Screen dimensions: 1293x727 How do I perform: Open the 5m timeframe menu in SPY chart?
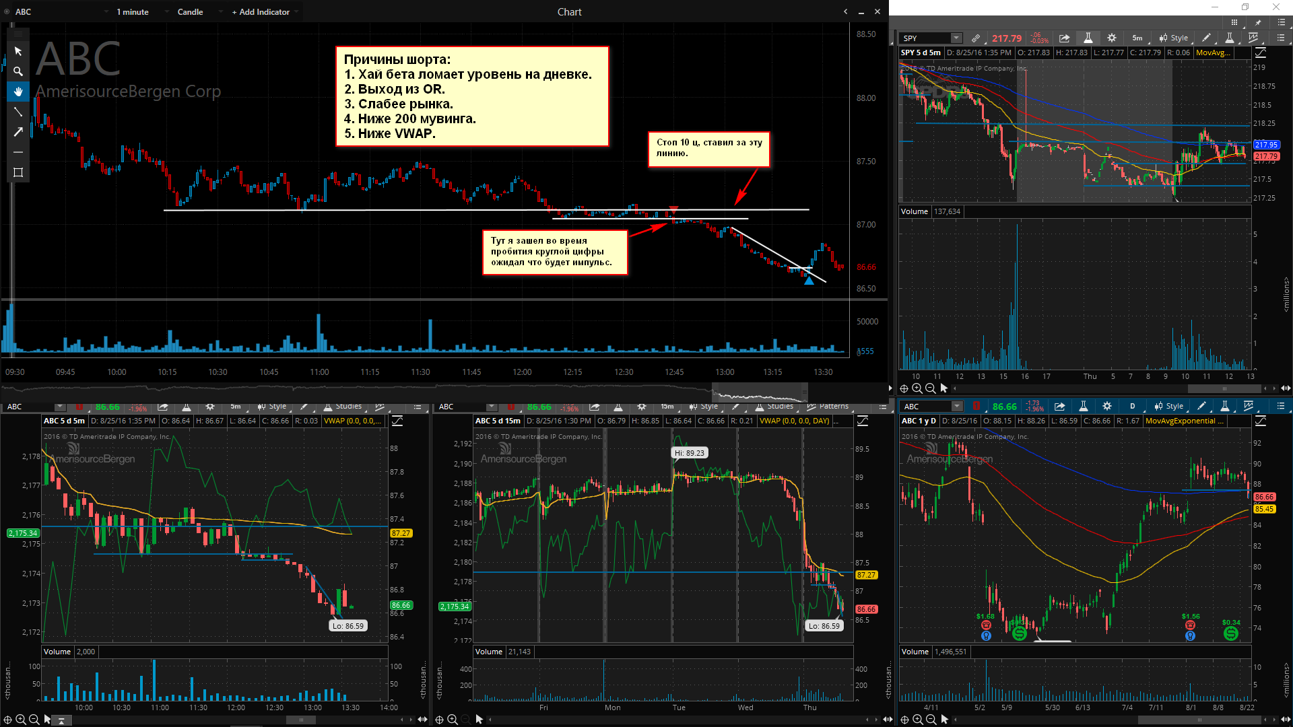point(1137,38)
